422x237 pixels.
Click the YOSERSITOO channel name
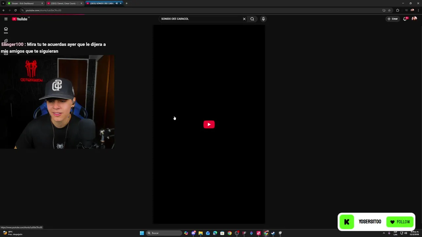[x=370, y=222]
